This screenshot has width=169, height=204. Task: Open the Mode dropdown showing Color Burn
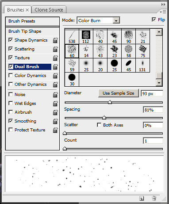(98, 20)
